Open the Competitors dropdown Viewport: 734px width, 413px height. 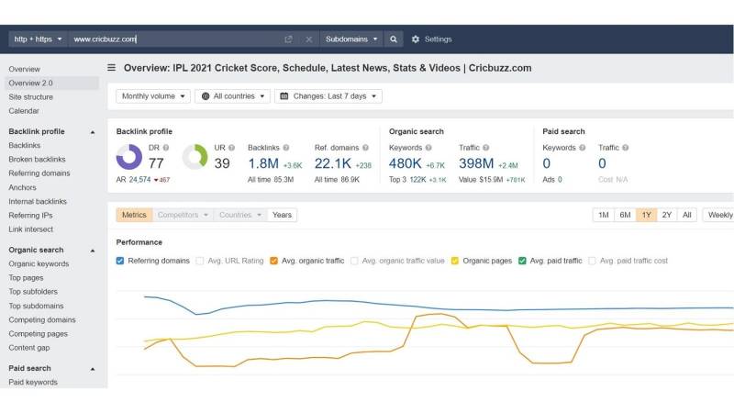183,215
